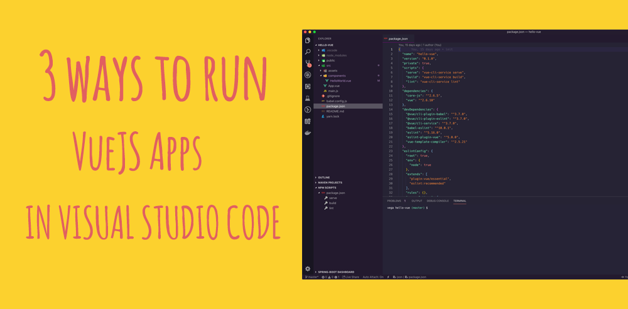
Task: Run the lint npm script
Action: 331,208
